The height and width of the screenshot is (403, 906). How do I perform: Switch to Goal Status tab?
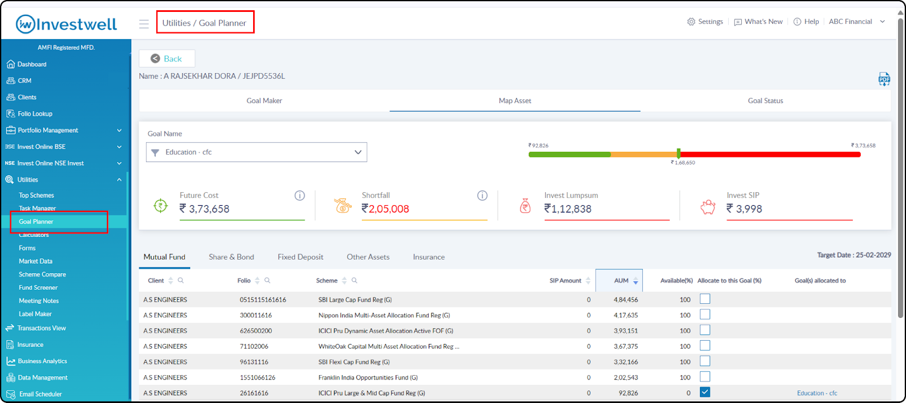pos(766,101)
